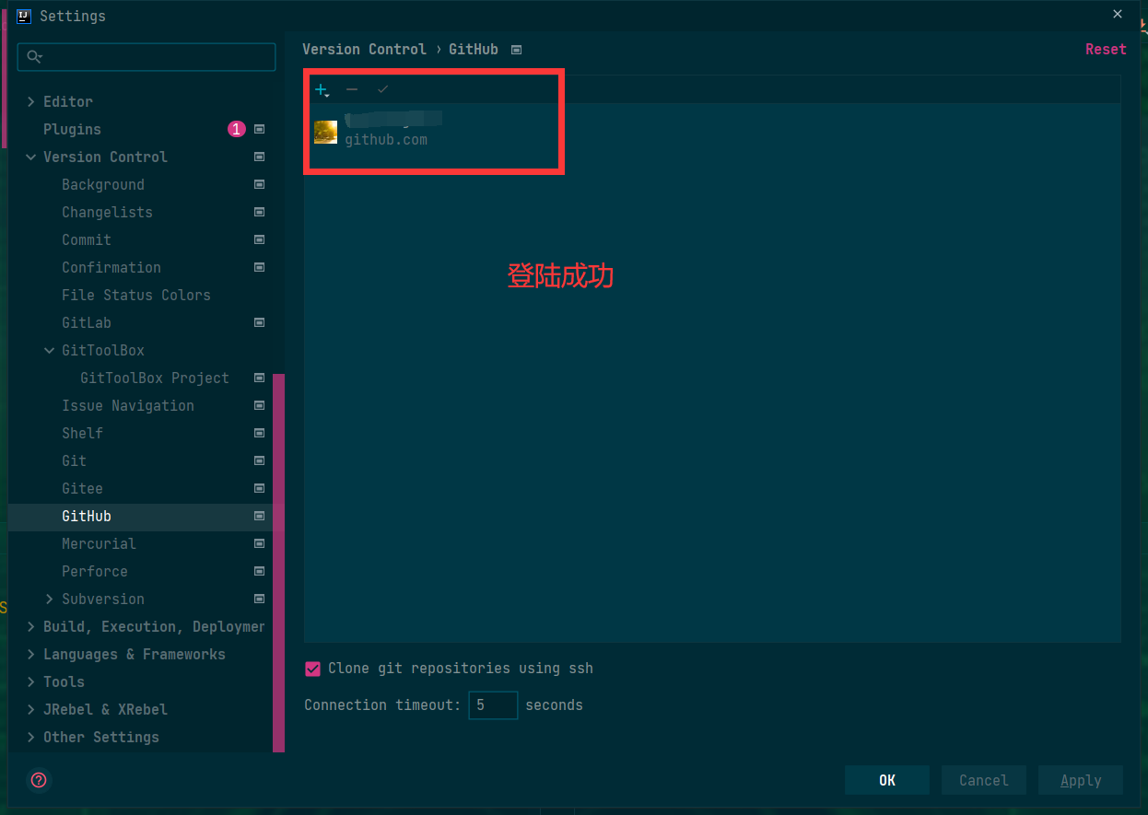Expand the Tools settings group

[30, 681]
